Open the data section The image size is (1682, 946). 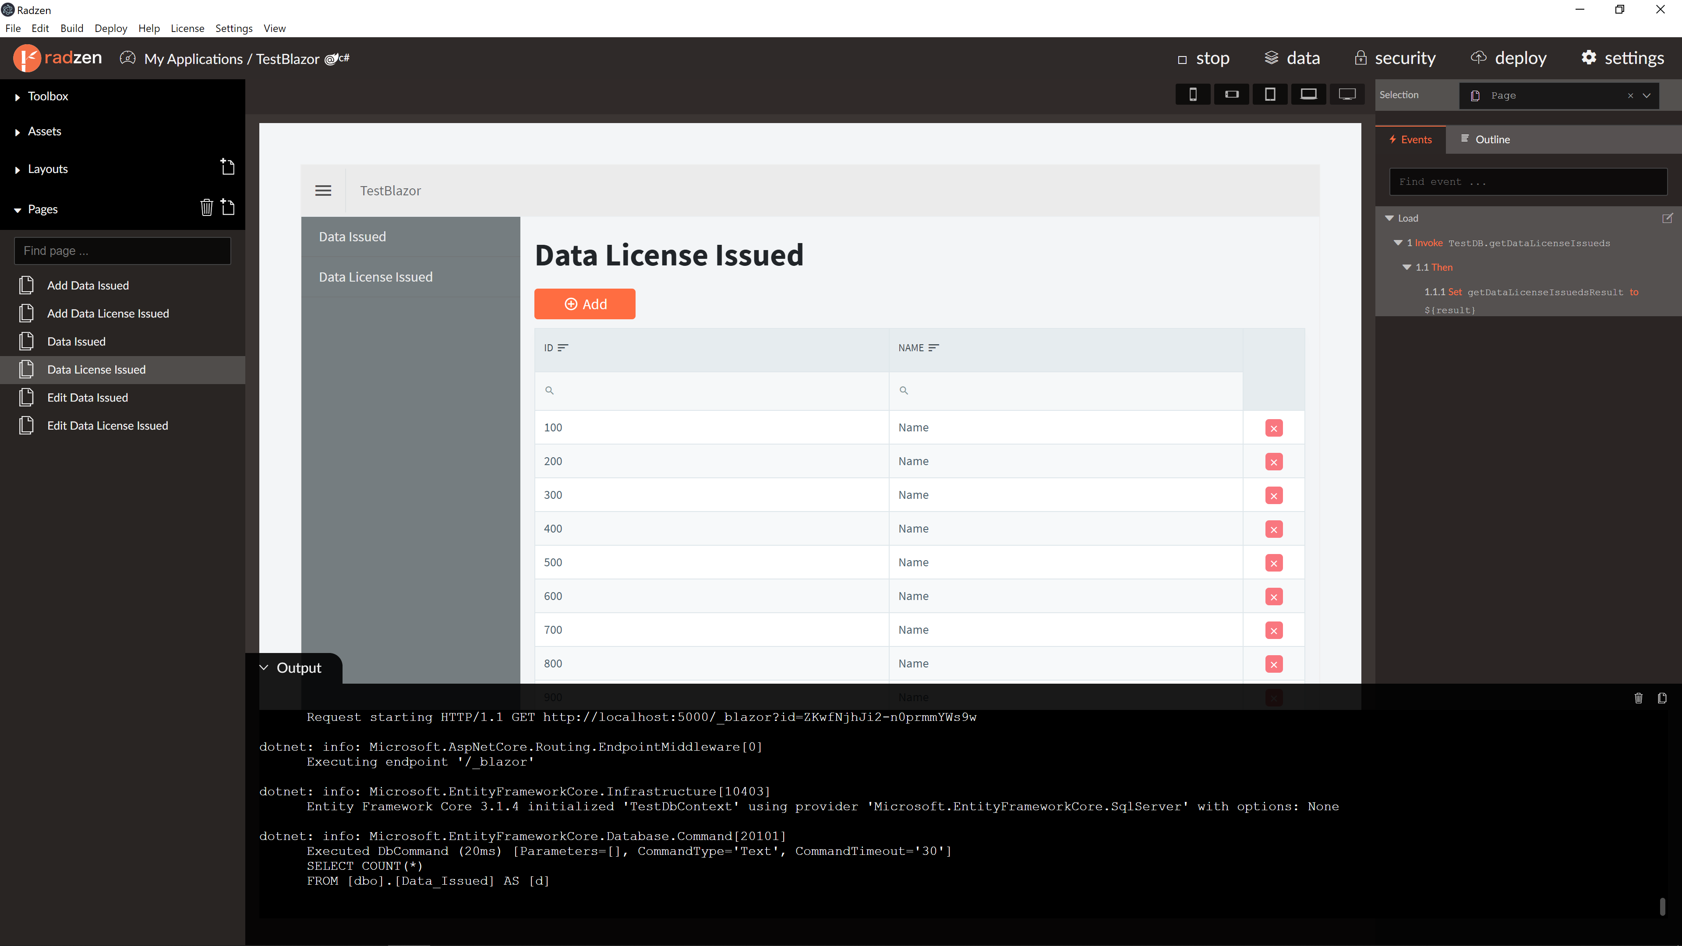pyautogui.click(x=1292, y=58)
